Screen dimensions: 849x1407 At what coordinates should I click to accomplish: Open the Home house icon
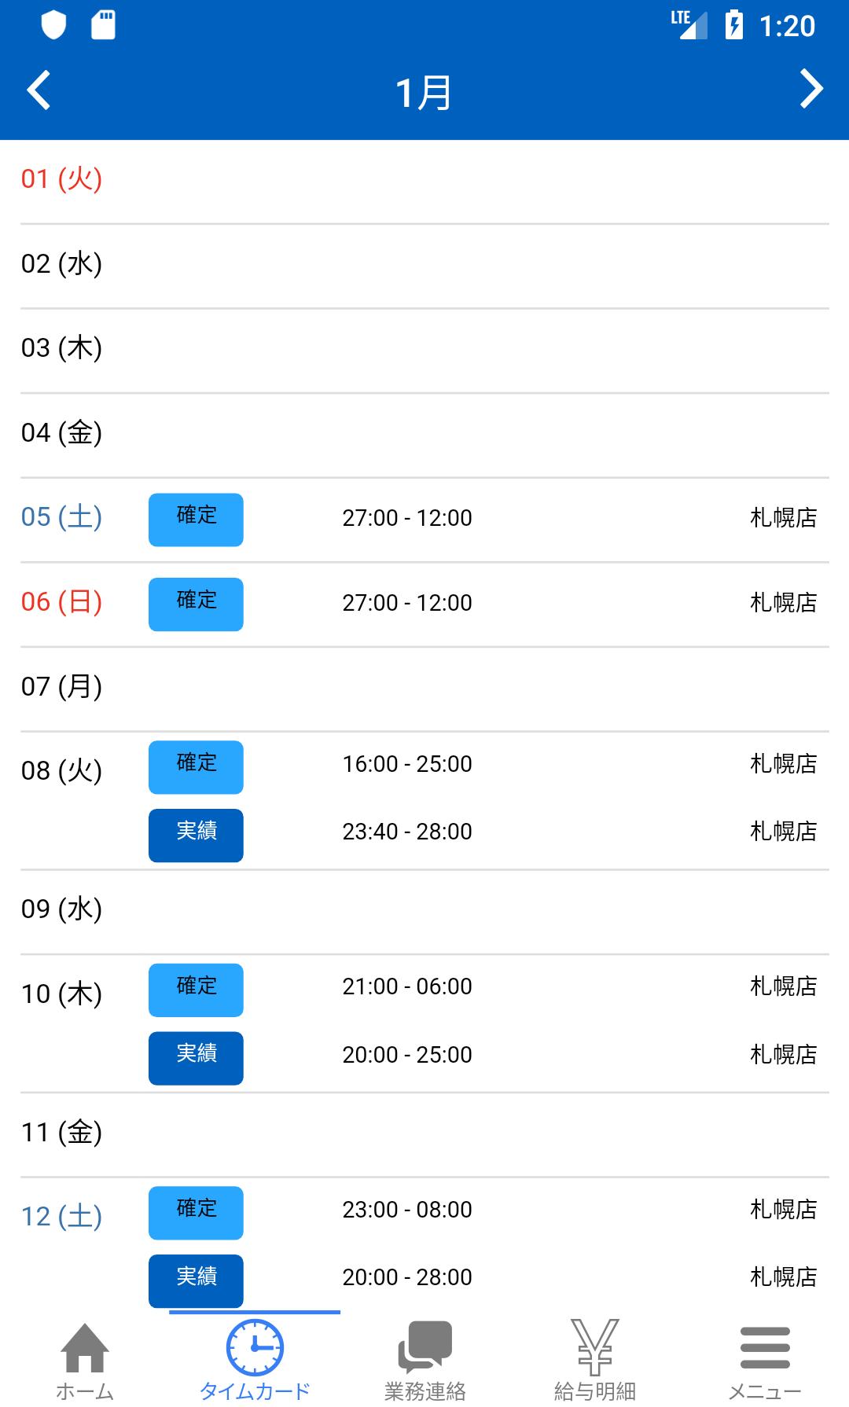tap(85, 1347)
